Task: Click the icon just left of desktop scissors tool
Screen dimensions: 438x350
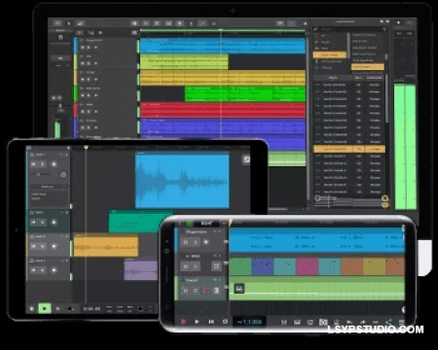Action: click(x=146, y=23)
